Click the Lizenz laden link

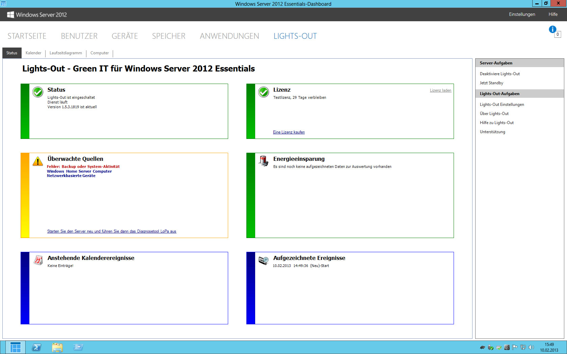pos(440,90)
